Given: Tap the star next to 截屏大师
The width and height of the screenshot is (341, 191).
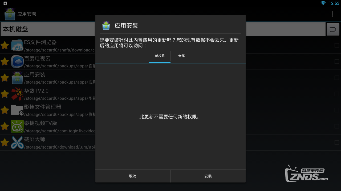Looking at the screenshot, I should 5,143.
